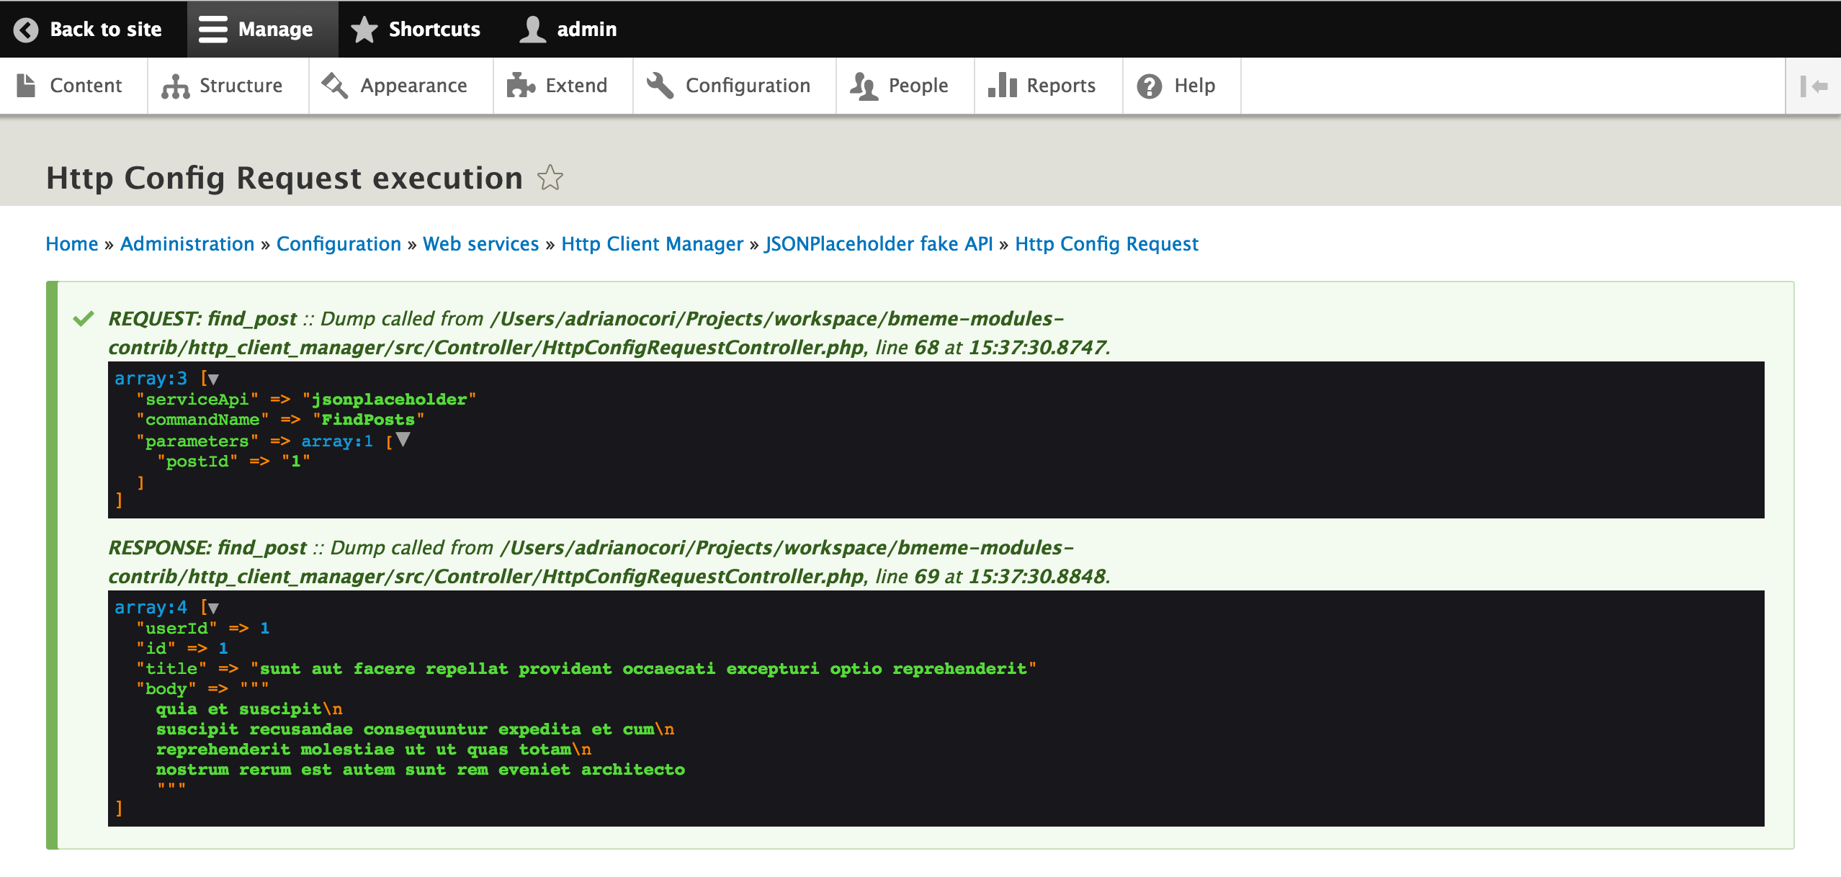Follow the Home breadcrumb link
This screenshot has height=877, width=1841.
point(72,244)
